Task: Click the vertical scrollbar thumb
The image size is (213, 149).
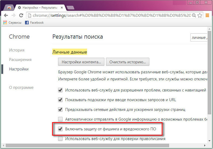Action: click(x=210, y=73)
